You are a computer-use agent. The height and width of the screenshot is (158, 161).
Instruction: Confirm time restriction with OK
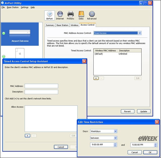click(x=150, y=152)
